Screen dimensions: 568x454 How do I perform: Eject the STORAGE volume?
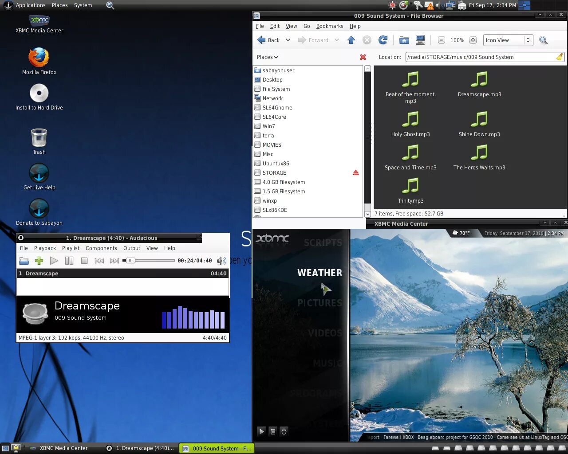(x=356, y=173)
